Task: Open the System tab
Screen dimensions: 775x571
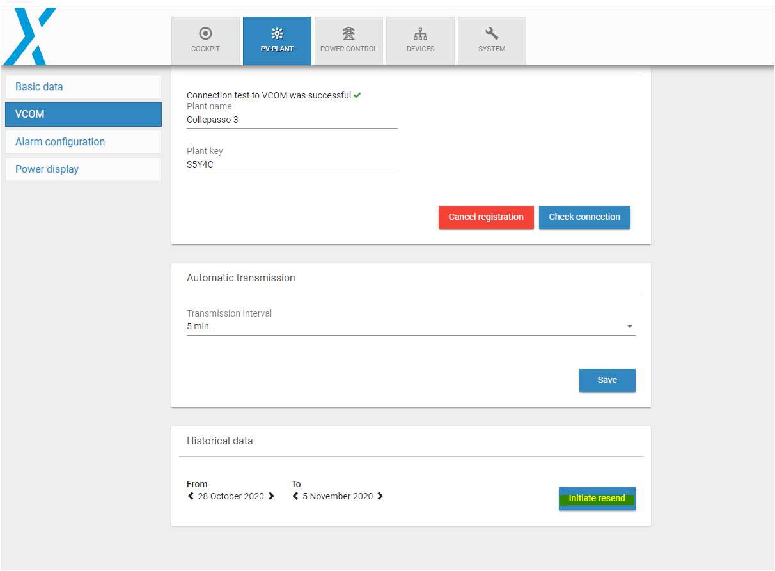Action: pos(492,41)
